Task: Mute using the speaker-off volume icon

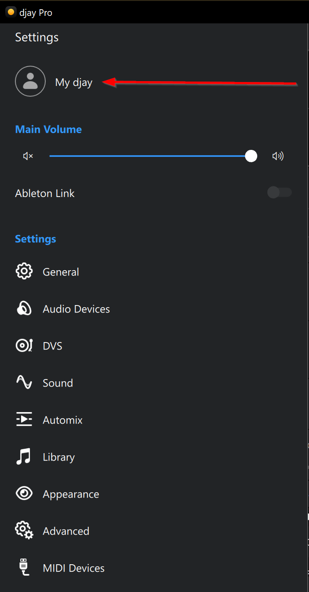Action: [x=28, y=156]
